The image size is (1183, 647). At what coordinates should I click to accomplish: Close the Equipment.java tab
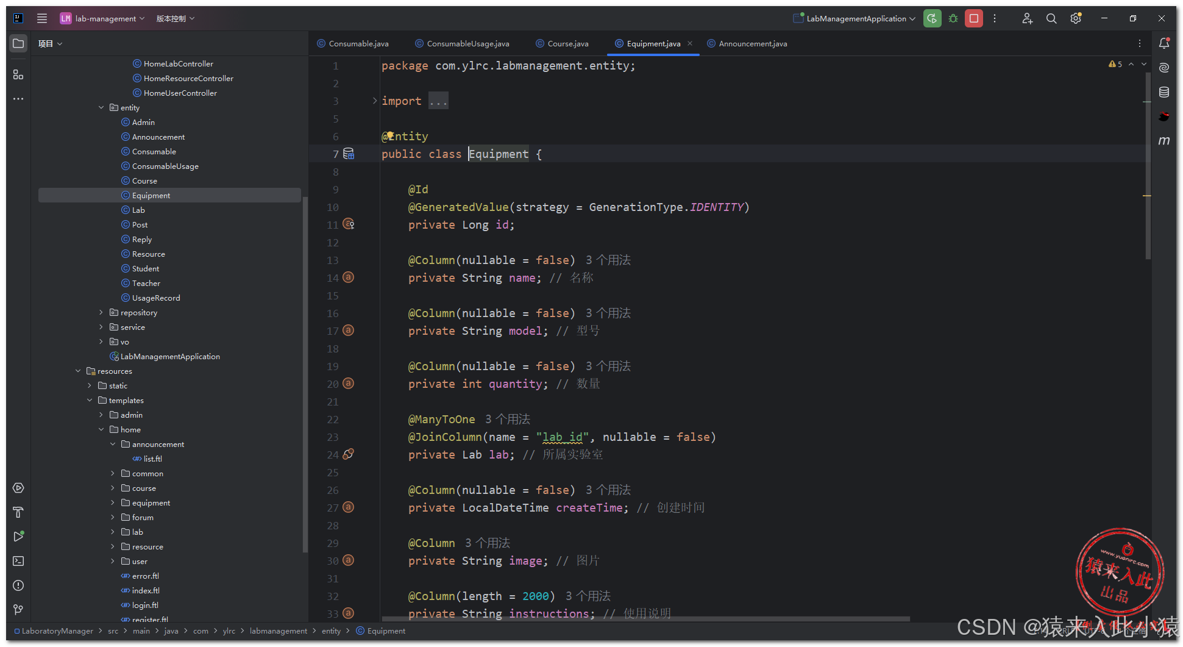coord(690,43)
